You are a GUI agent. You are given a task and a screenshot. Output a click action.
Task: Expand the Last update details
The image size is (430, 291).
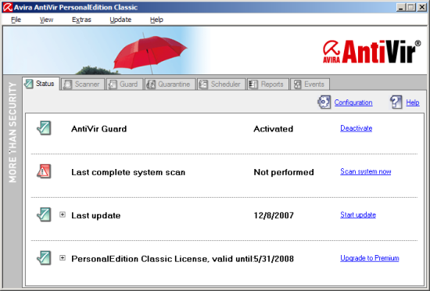point(63,214)
